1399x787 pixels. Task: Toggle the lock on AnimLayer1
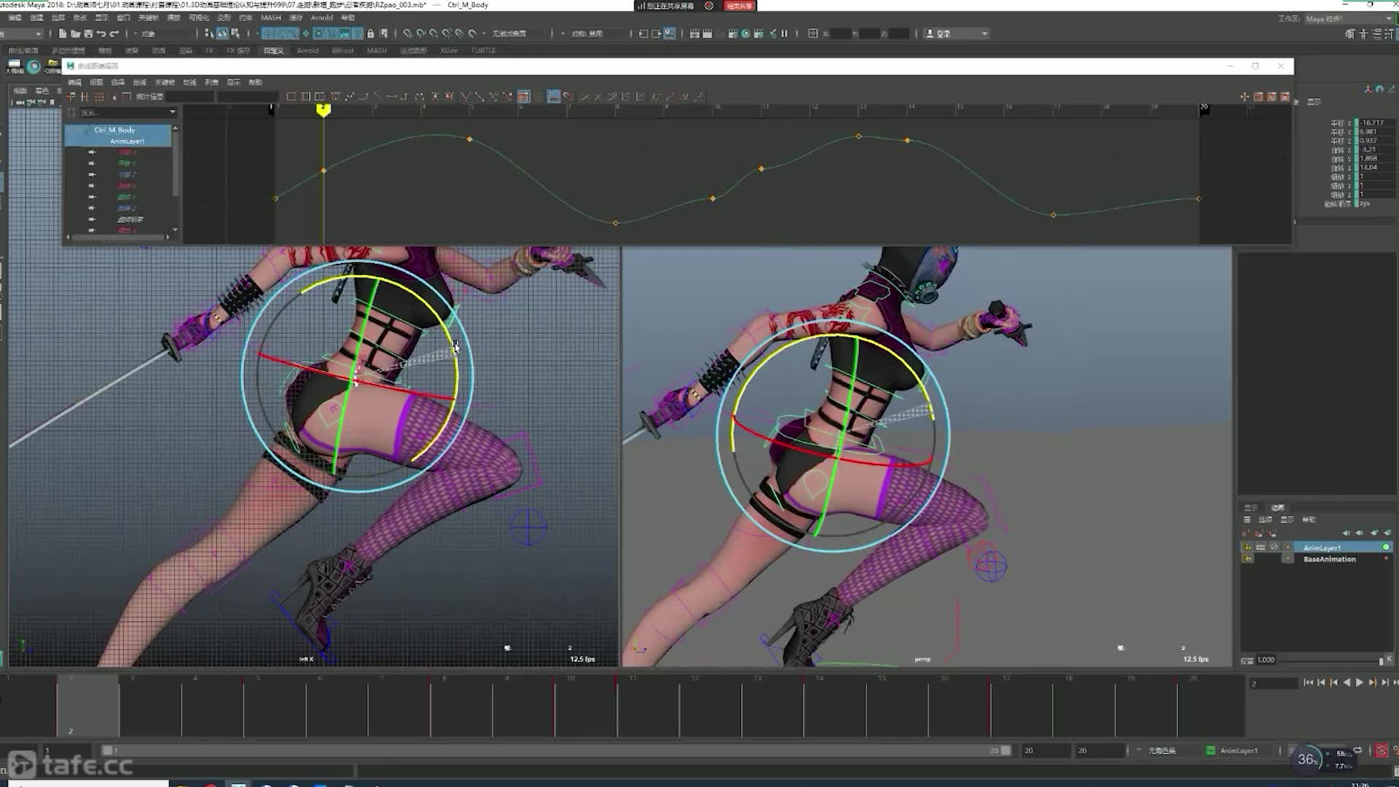coord(1247,547)
